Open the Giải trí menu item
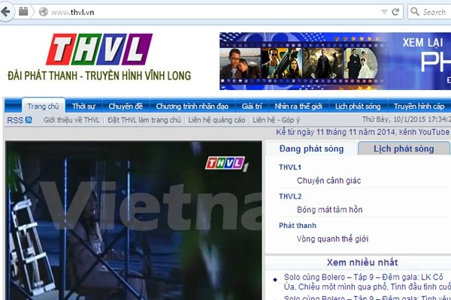Viewport: 451px width, 300px height. (x=252, y=106)
